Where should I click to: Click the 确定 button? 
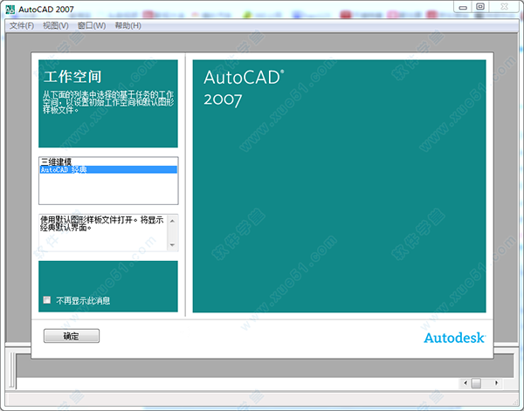pyautogui.click(x=72, y=336)
